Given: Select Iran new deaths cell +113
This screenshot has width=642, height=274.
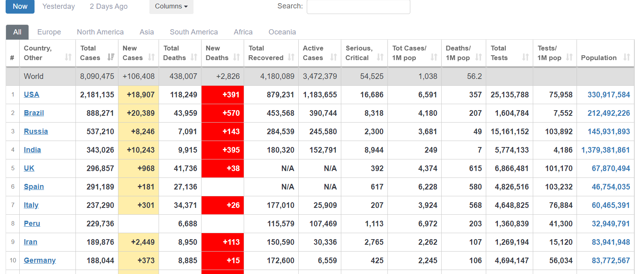Looking at the screenshot, I should (222, 242).
